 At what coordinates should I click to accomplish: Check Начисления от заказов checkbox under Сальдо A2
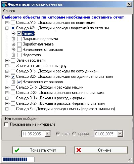(19, 50)
